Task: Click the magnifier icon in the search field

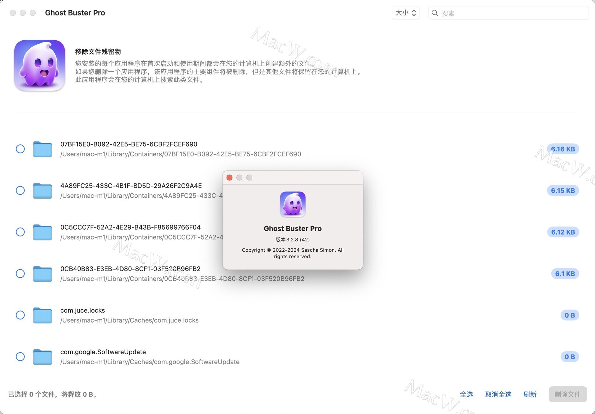Action: point(435,13)
